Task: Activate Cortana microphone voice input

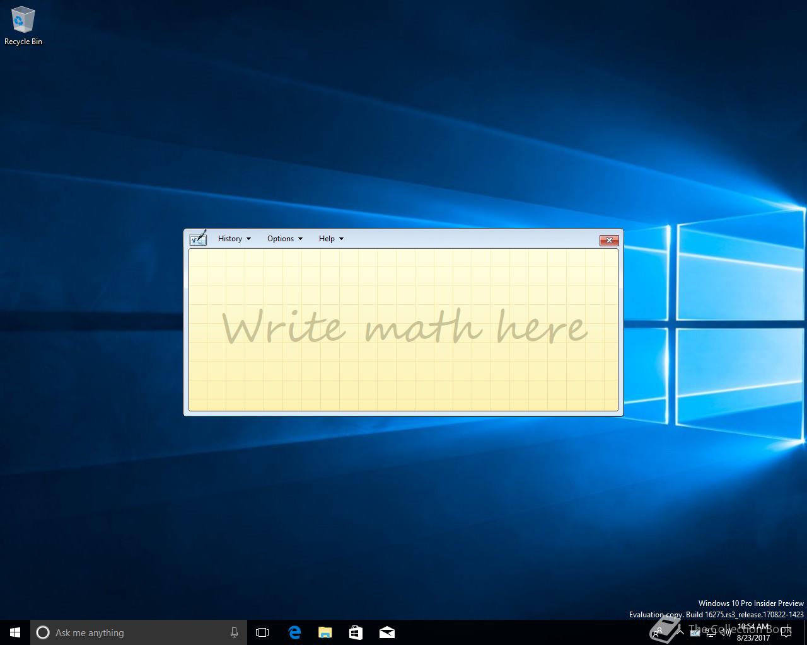Action: coord(234,632)
